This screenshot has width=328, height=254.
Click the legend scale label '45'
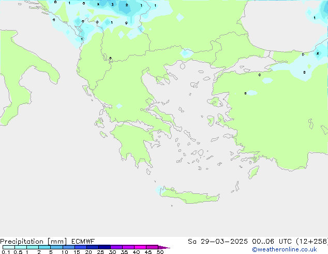[x=148, y=252]
